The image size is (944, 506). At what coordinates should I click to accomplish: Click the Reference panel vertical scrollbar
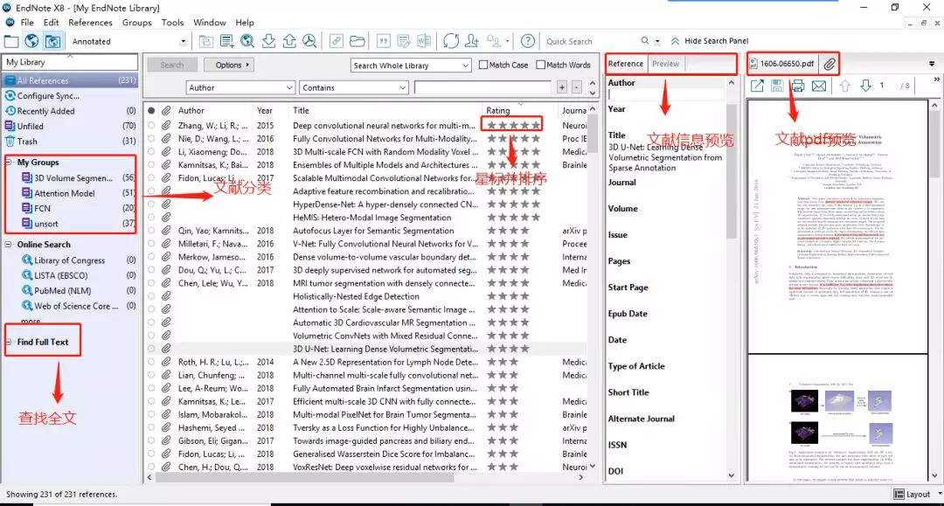click(x=732, y=171)
